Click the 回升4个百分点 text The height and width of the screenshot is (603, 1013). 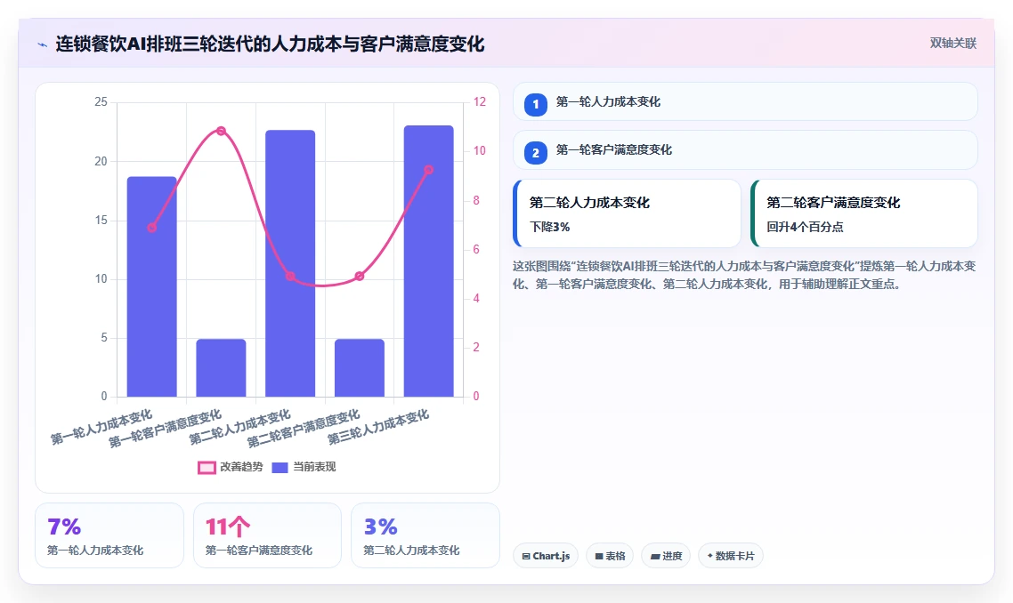[x=805, y=228]
